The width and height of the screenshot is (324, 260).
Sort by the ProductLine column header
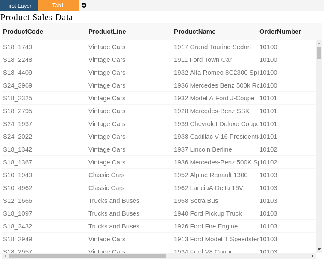pos(107,32)
